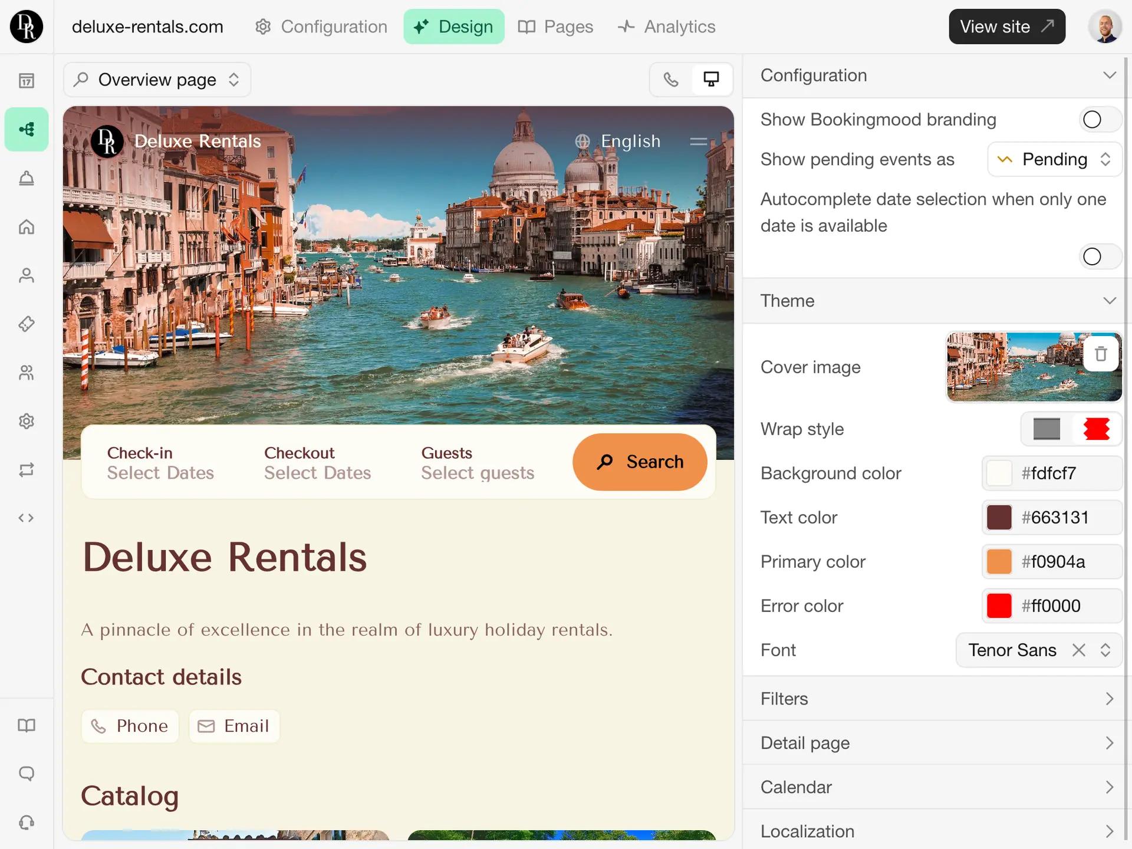Switch preview to mobile phone view

pos(671,80)
